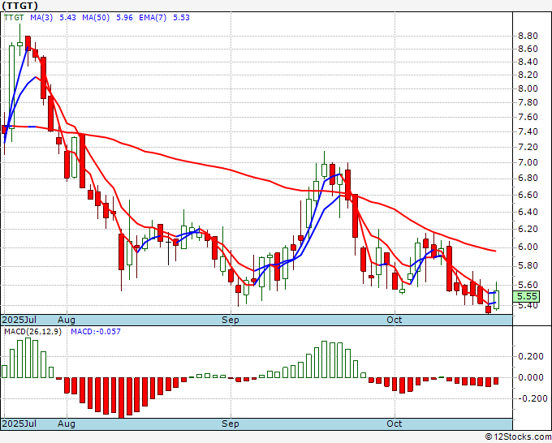This screenshot has height=443, width=552.
Task: Click the 6.20 price axis label
Action: coord(528,229)
